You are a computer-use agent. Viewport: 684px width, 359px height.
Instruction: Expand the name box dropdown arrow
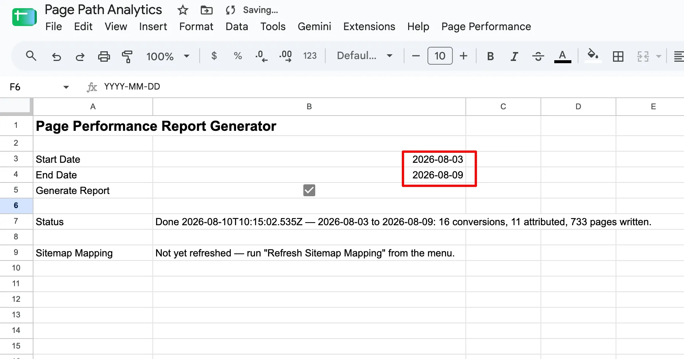(66, 87)
